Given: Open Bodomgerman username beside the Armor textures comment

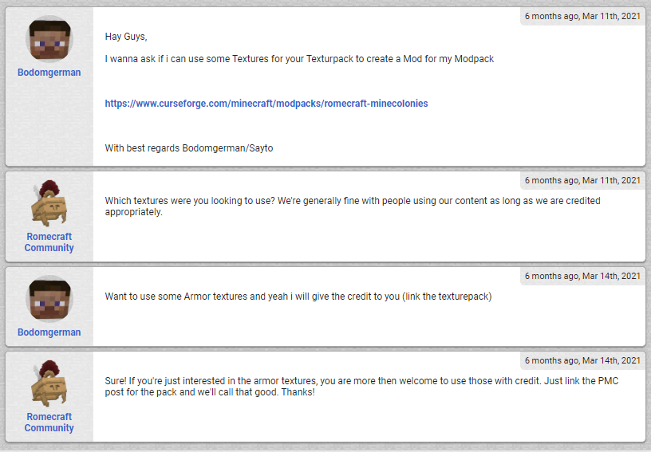Looking at the screenshot, I should [x=49, y=332].
